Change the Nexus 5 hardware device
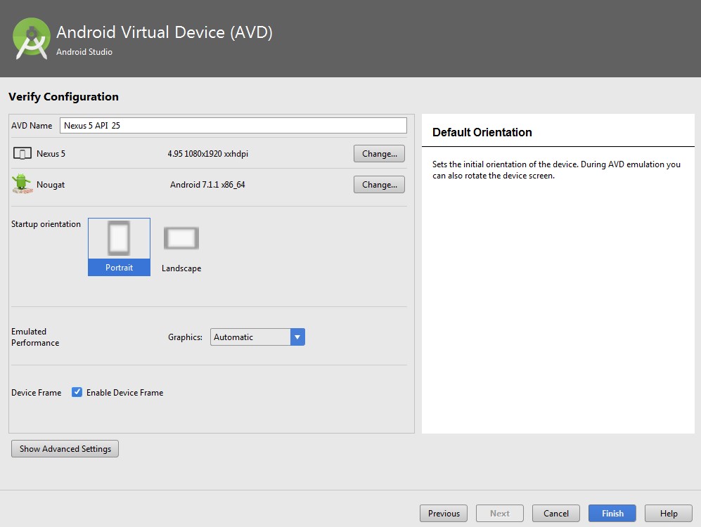Viewport: 701px width, 527px height. (379, 154)
